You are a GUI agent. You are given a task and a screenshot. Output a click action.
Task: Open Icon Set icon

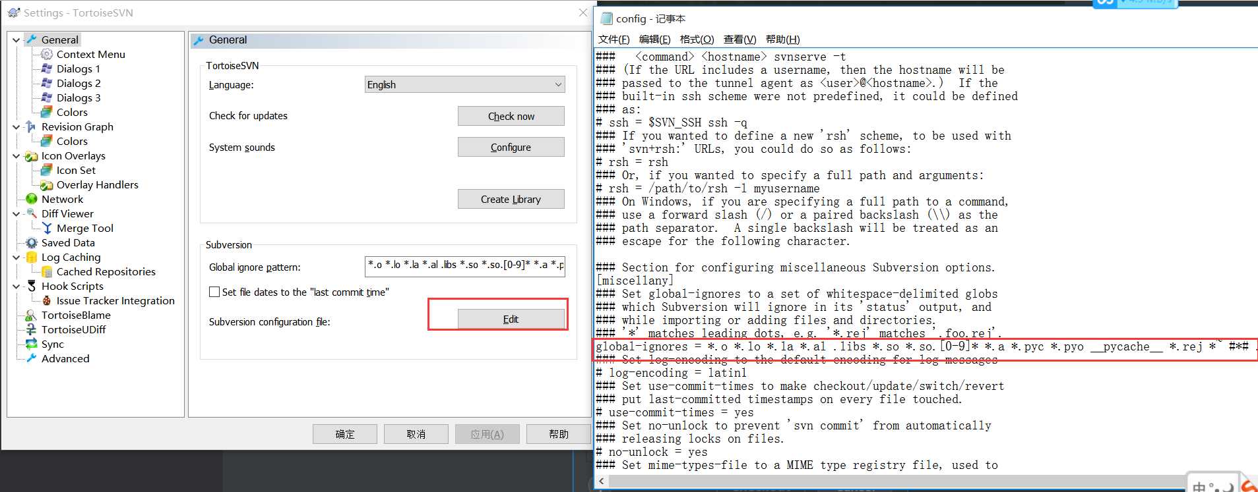click(x=47, y=170)
